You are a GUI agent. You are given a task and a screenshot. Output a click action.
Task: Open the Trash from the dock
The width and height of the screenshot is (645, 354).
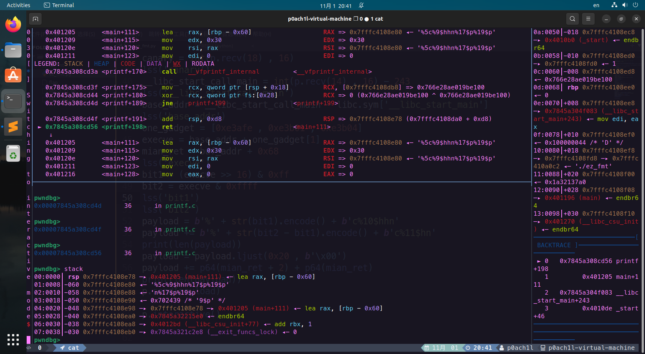(13, 153)
